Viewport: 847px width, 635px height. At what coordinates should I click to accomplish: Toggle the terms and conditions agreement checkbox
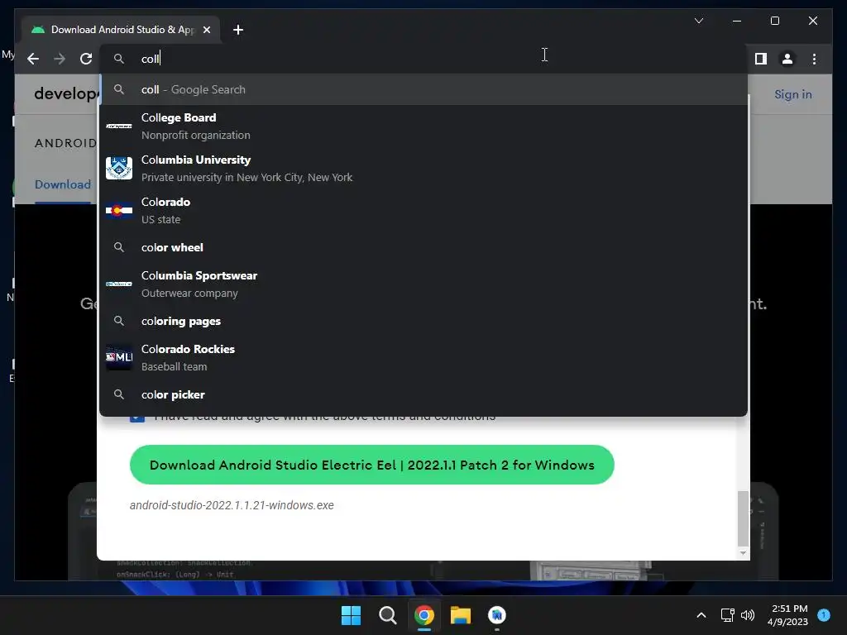[137, 417]
